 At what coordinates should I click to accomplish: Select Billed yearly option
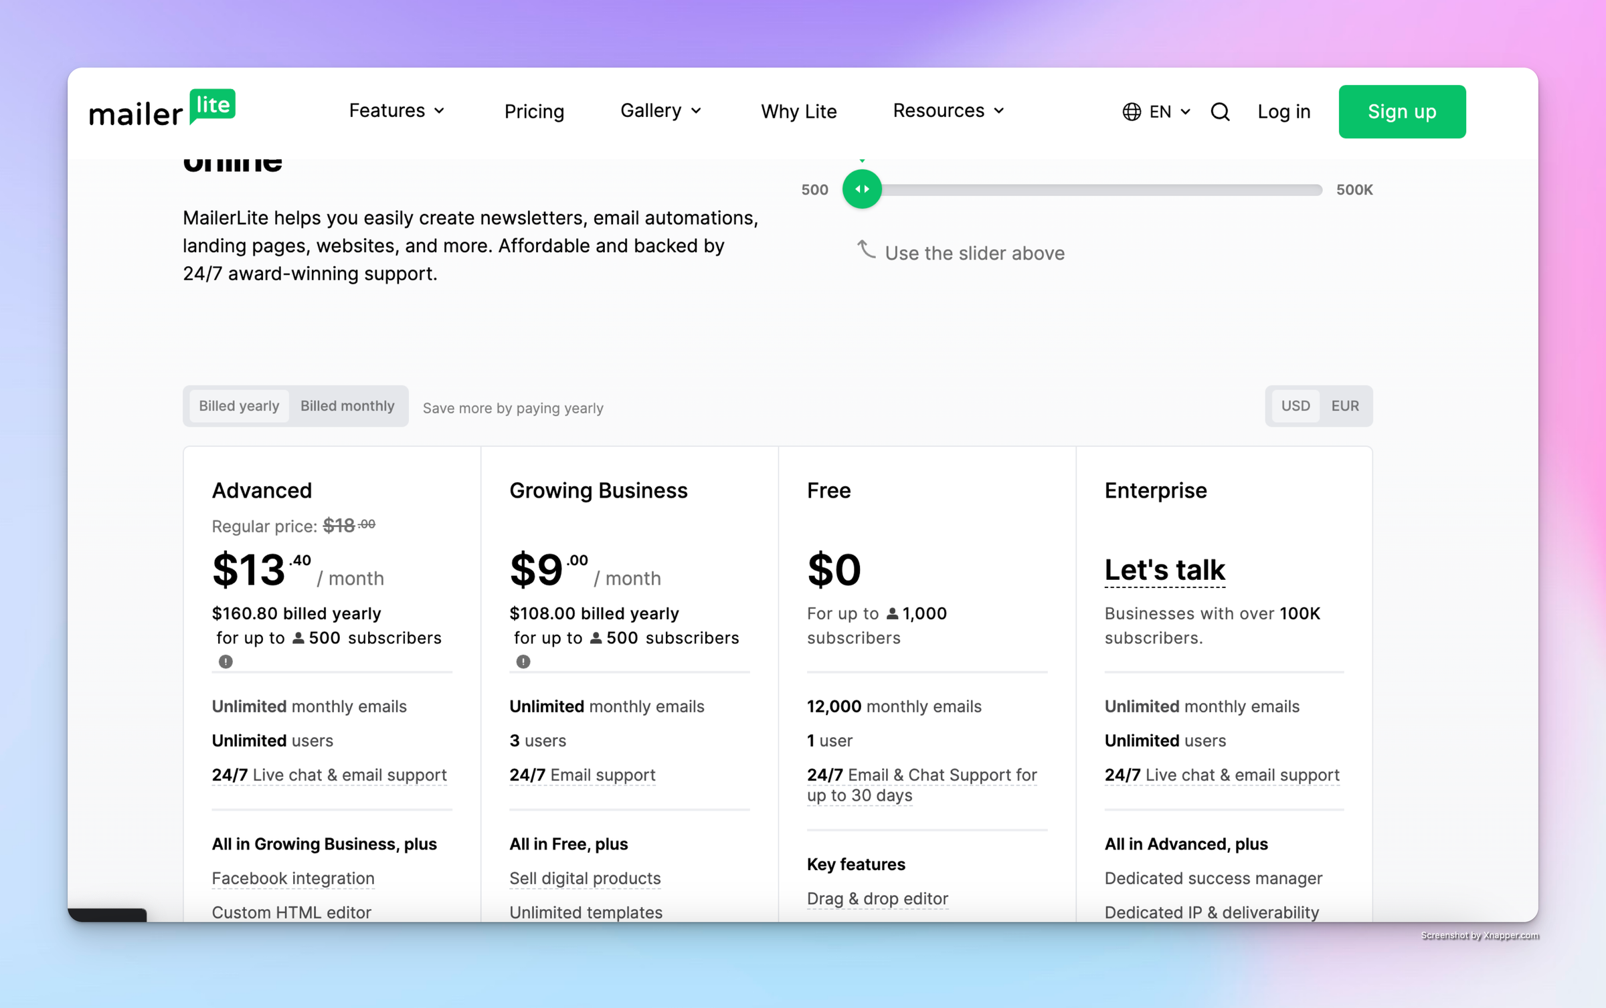pyautogui.click(x=239, y=406)
